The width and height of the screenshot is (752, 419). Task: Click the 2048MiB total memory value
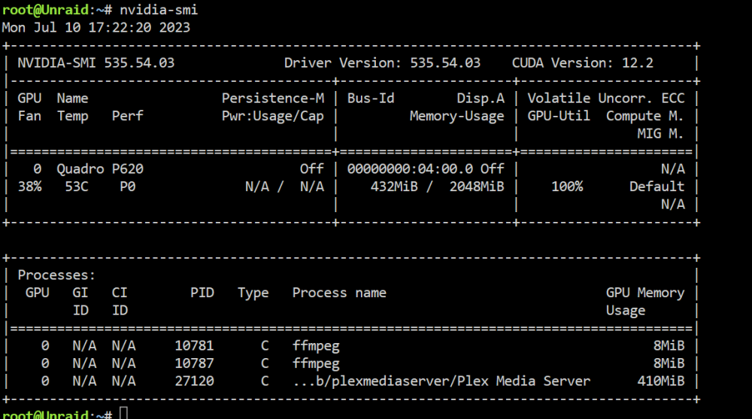(x=477, y=187)
